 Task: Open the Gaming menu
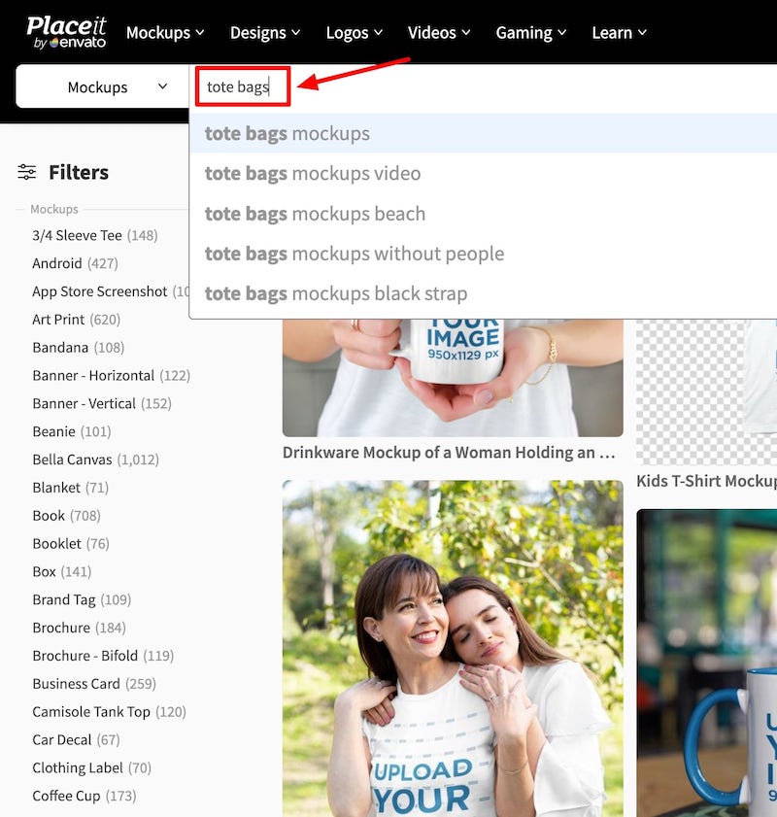(x=531, y=32)
